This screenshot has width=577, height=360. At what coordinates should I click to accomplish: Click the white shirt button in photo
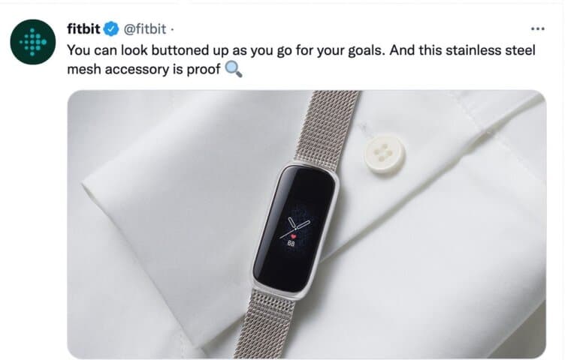point(385,154)
